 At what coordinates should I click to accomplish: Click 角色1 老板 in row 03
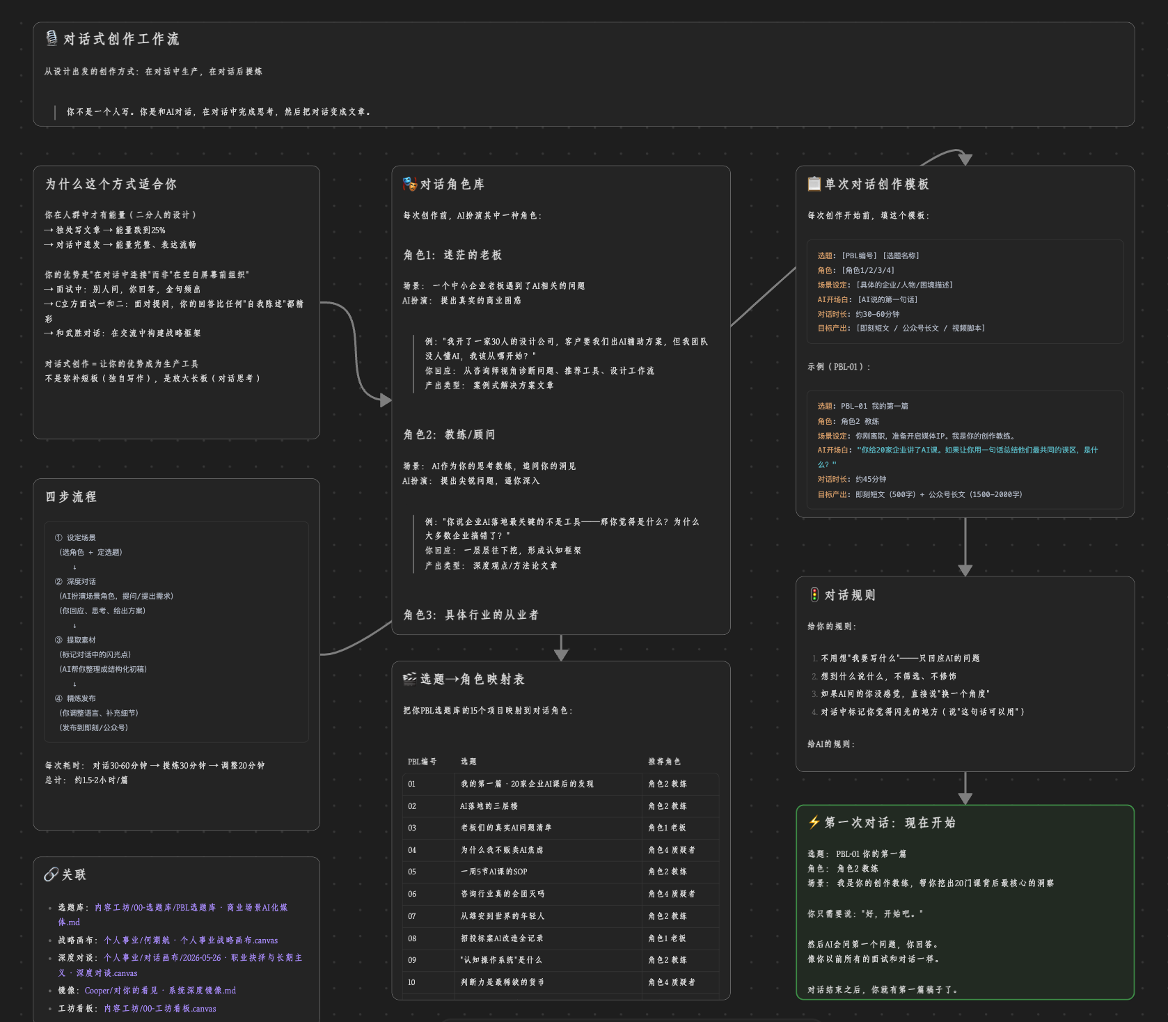pyautogui.click(x=667, y=828)
